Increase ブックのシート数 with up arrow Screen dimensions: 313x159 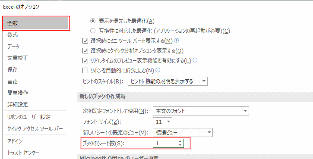click(180, 141)
